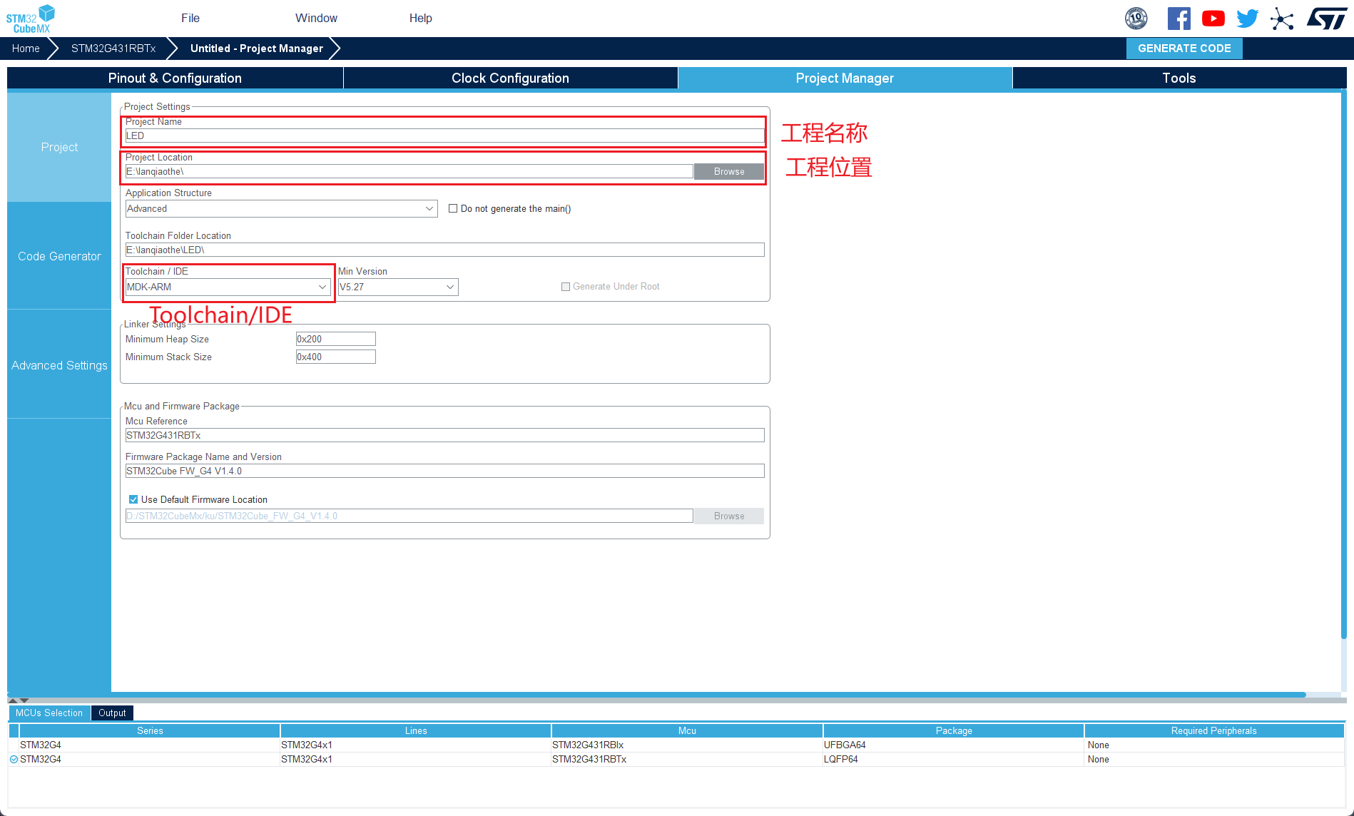1354x816 pixels.
Task: Go to Home breadcrumb
Action: 26,49
